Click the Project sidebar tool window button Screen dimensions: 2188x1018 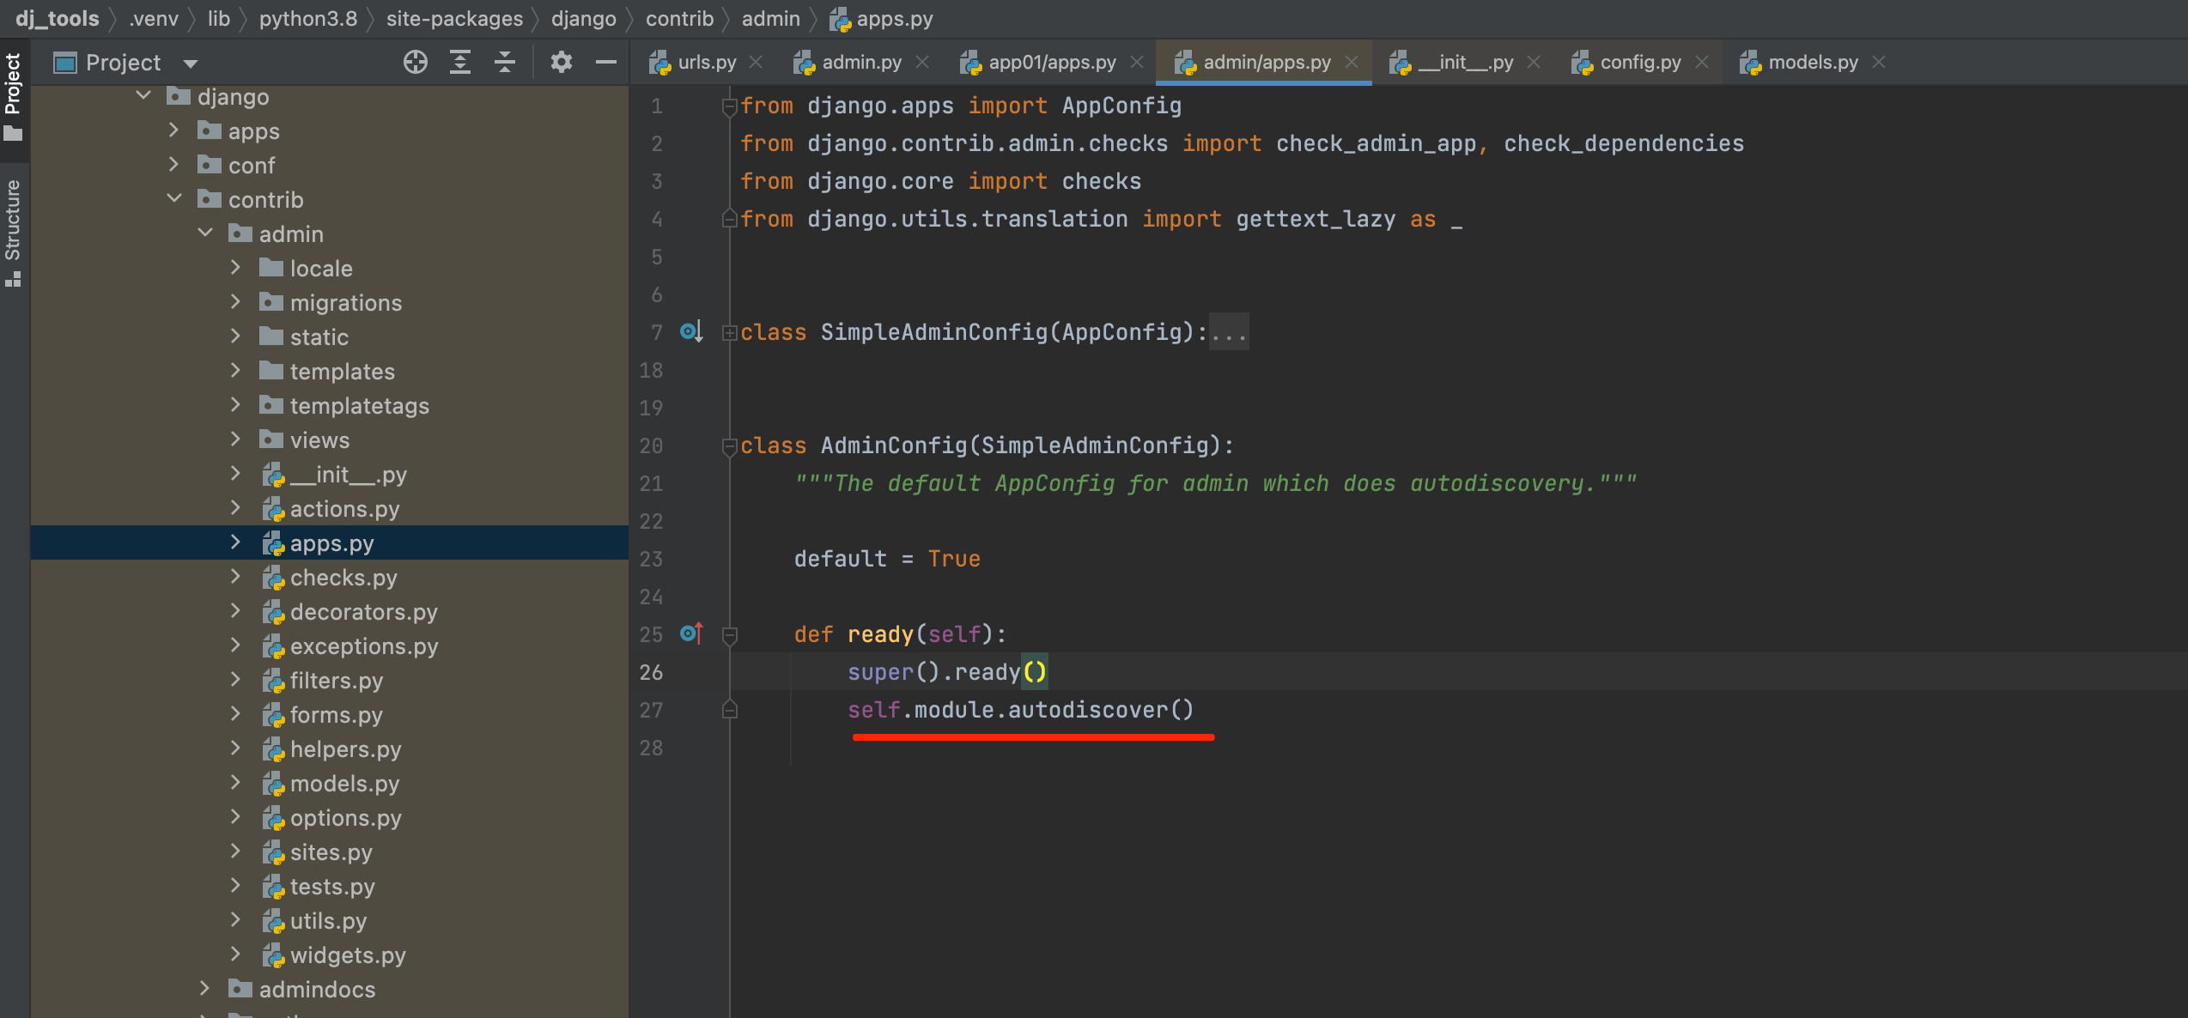[13, 96]
